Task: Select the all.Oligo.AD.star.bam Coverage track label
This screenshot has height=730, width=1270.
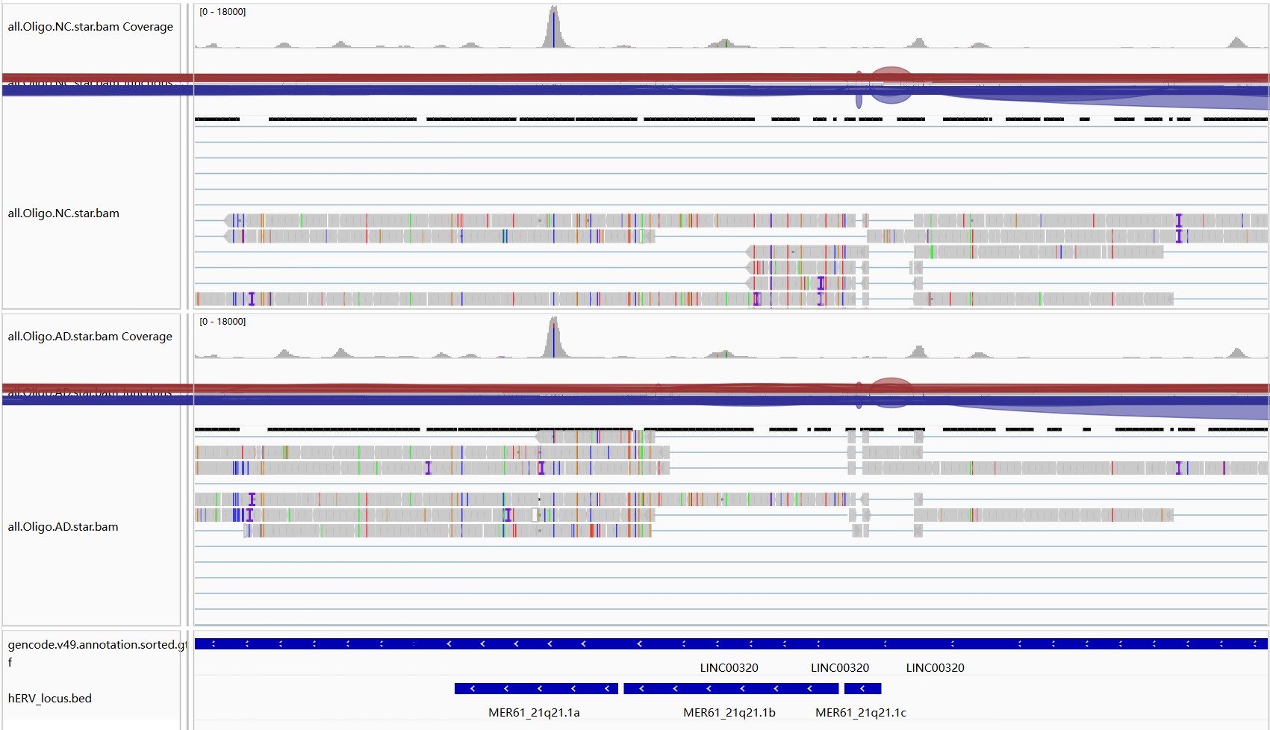Action: coord(90,337)
